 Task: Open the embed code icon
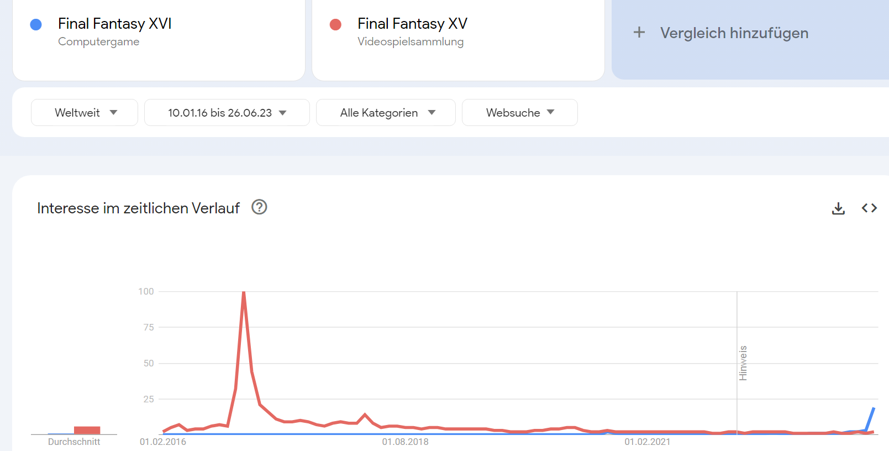869,208
